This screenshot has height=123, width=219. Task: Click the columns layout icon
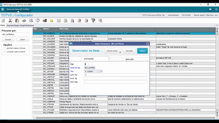point(59,21)
